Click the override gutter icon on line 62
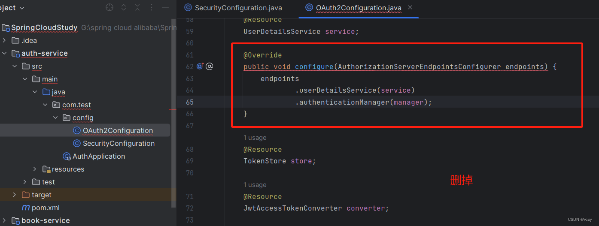The width and height of the screenshot is (599, 226). [x=200, y=66]
